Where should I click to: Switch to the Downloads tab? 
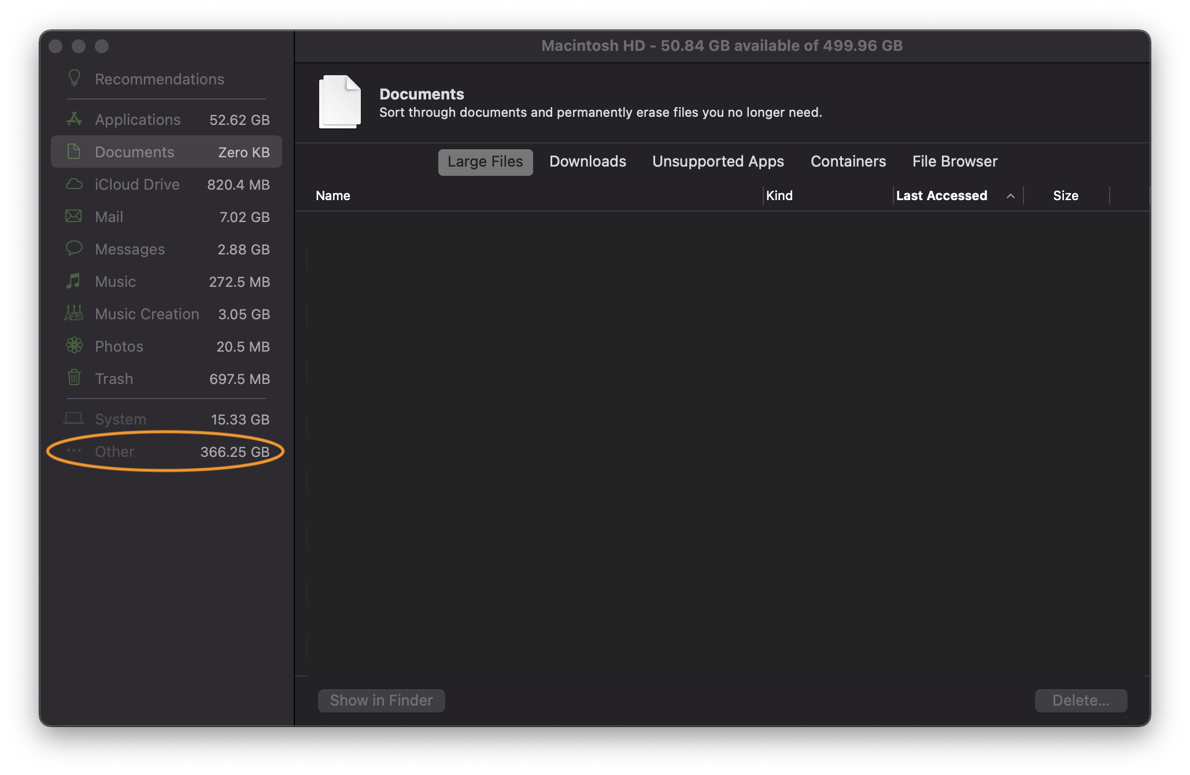click(x=587, y=161)
